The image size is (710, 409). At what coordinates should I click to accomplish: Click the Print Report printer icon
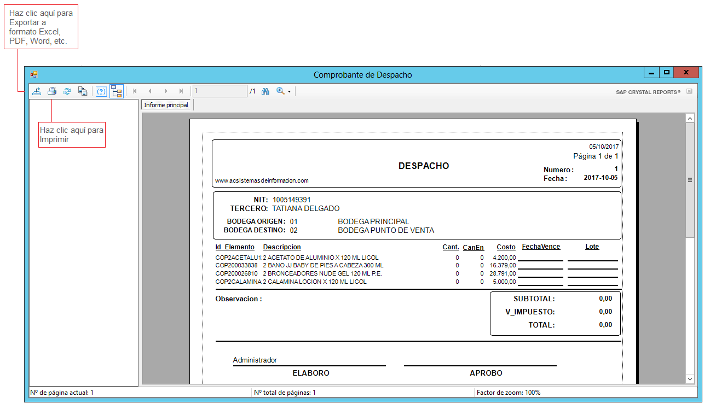(52, 91)
